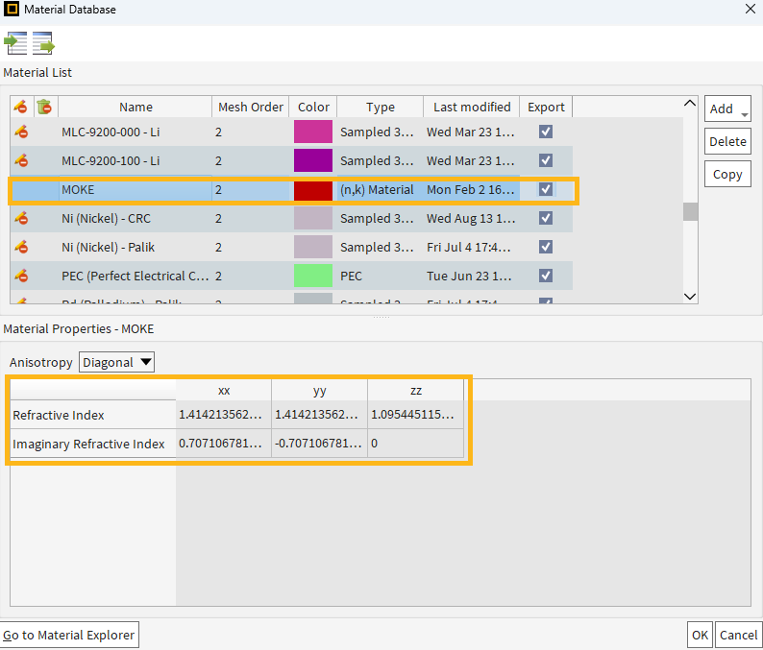
Task: Open the Anisotropy Diagonal dropdown
Action: [x=117, y=362]
